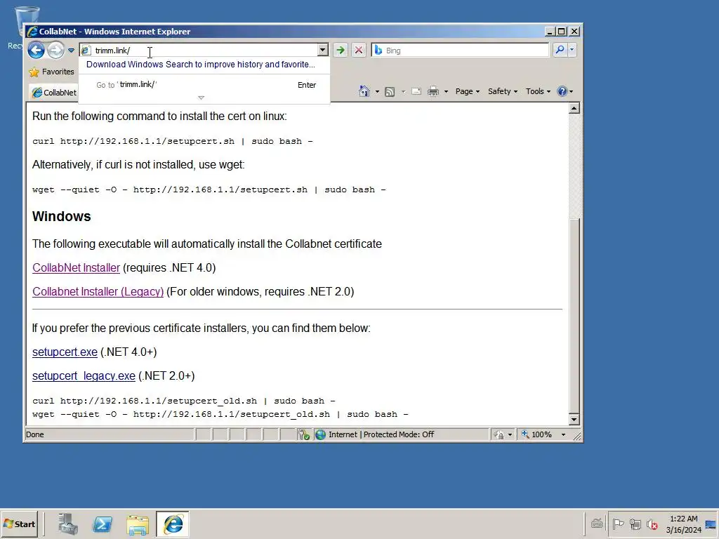Click the Action Center flag icon
Image resolution: width=719 pixels, height=539 pixels.
click(x=618, y=524)
